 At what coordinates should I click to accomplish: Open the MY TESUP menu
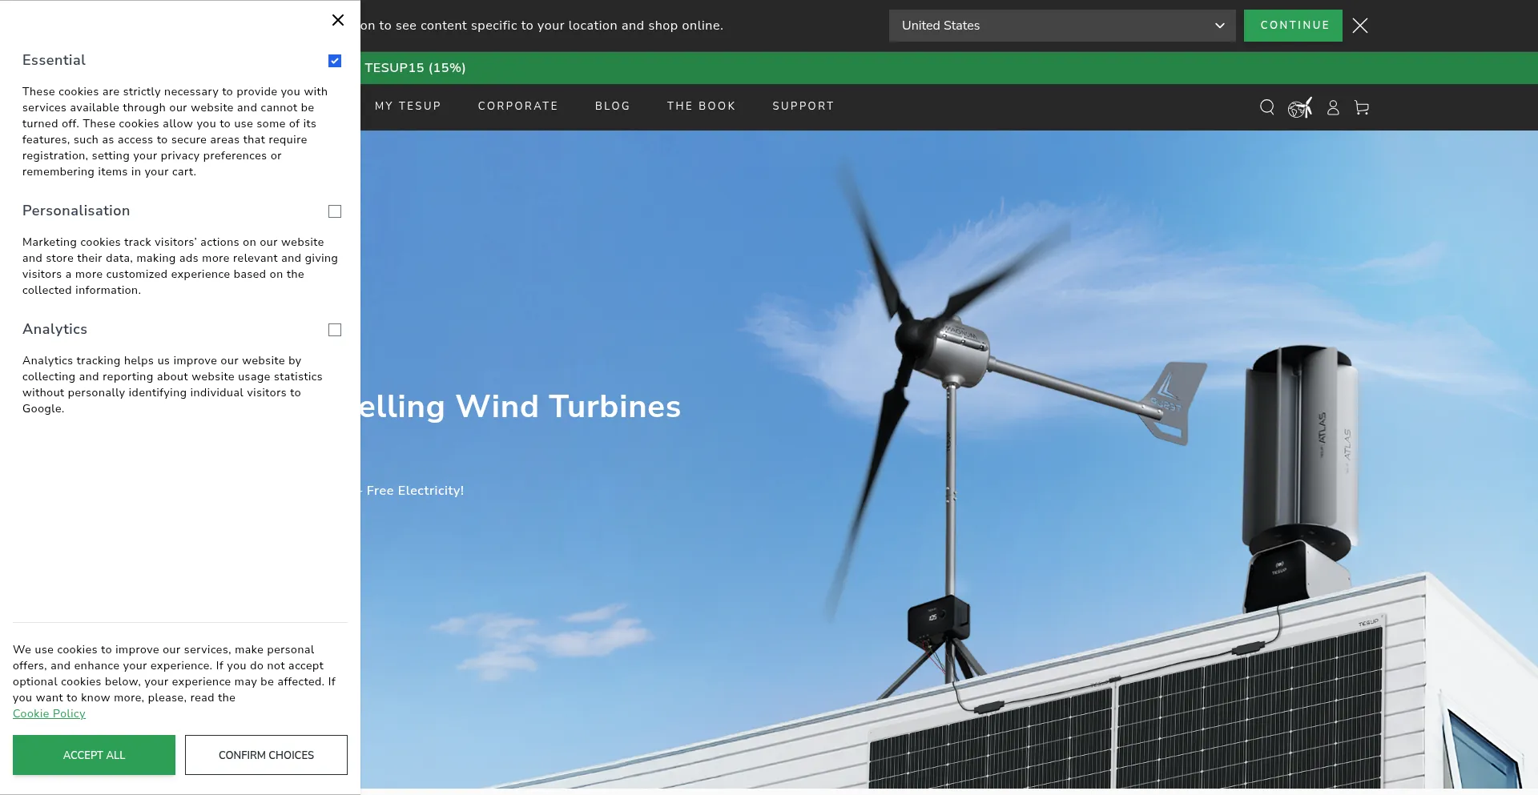(x=408, y=106)
